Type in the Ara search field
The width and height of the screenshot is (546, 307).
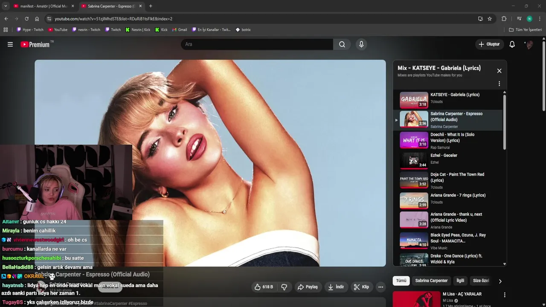click(257, 44)
